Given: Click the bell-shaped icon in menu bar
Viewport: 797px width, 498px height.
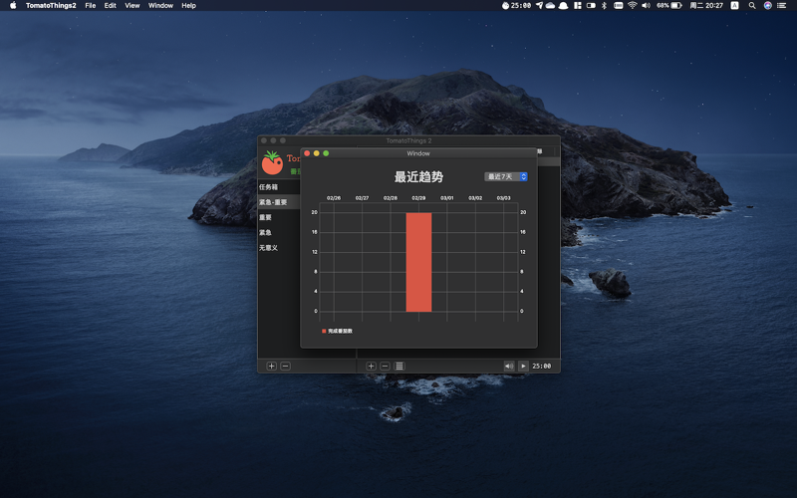Looking at the screenshot, I should tap(563, 6).
